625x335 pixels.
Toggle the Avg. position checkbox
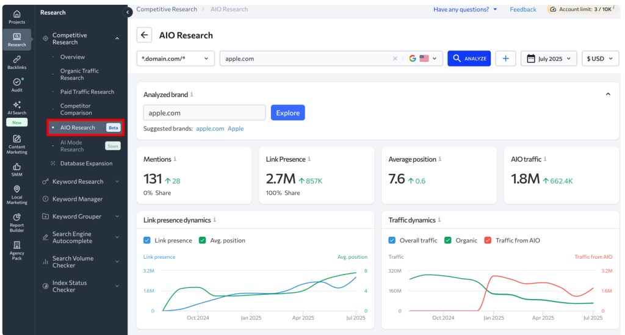pos(203,240)
